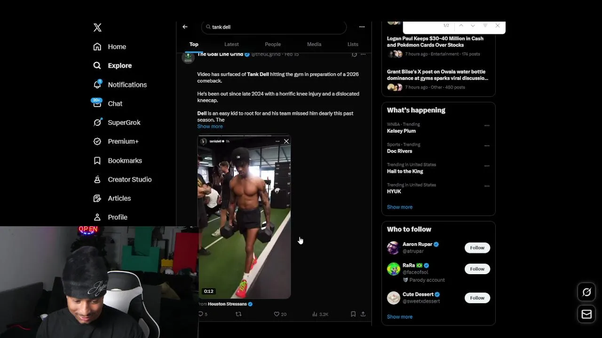Open the Grant Bilse Owala bottle story

(437, 75)
